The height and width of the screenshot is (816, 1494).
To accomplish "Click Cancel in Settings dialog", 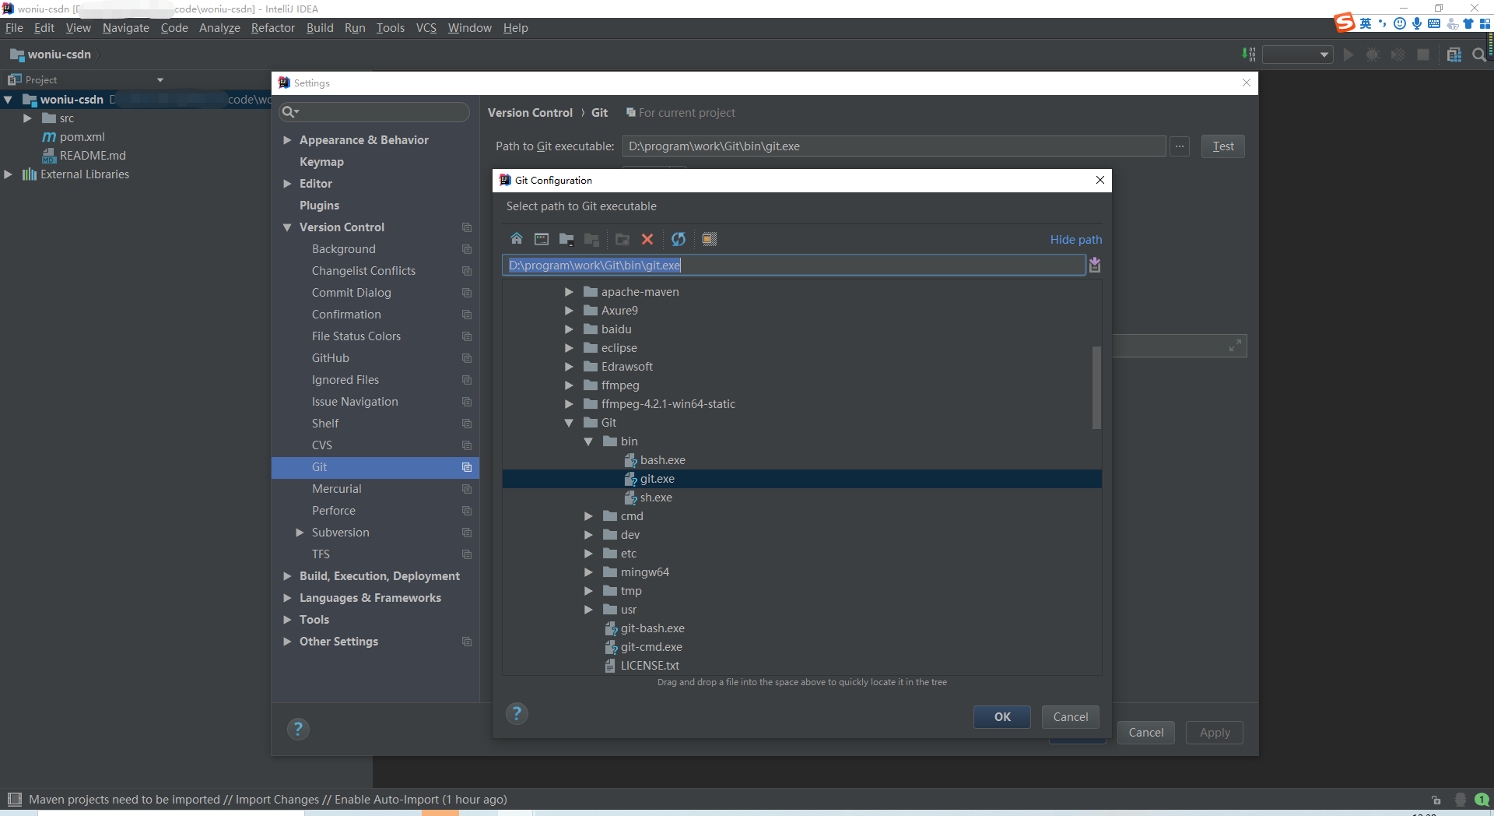I will pyautogui.click(x=1145, y=733).
